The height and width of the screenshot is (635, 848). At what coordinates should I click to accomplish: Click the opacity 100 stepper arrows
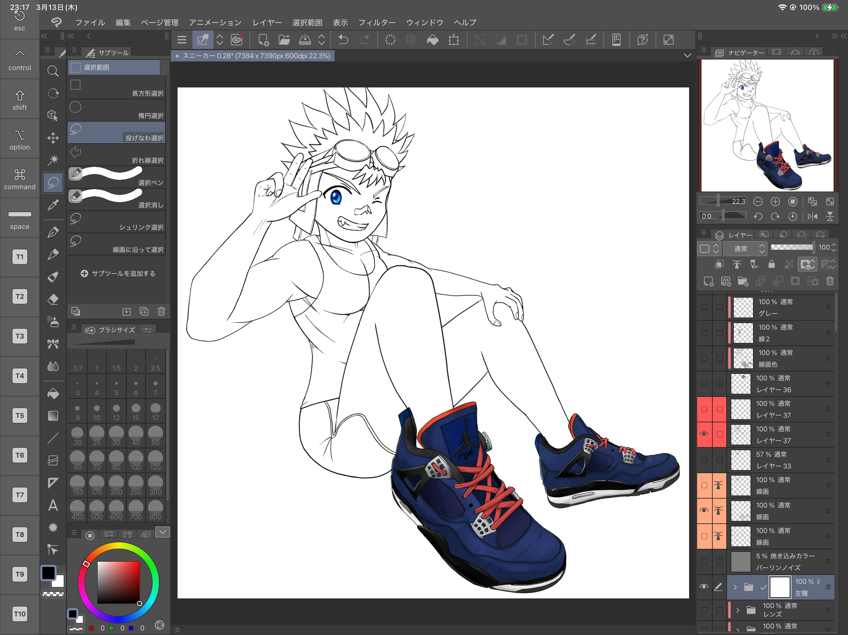click(x=833, y=247)
